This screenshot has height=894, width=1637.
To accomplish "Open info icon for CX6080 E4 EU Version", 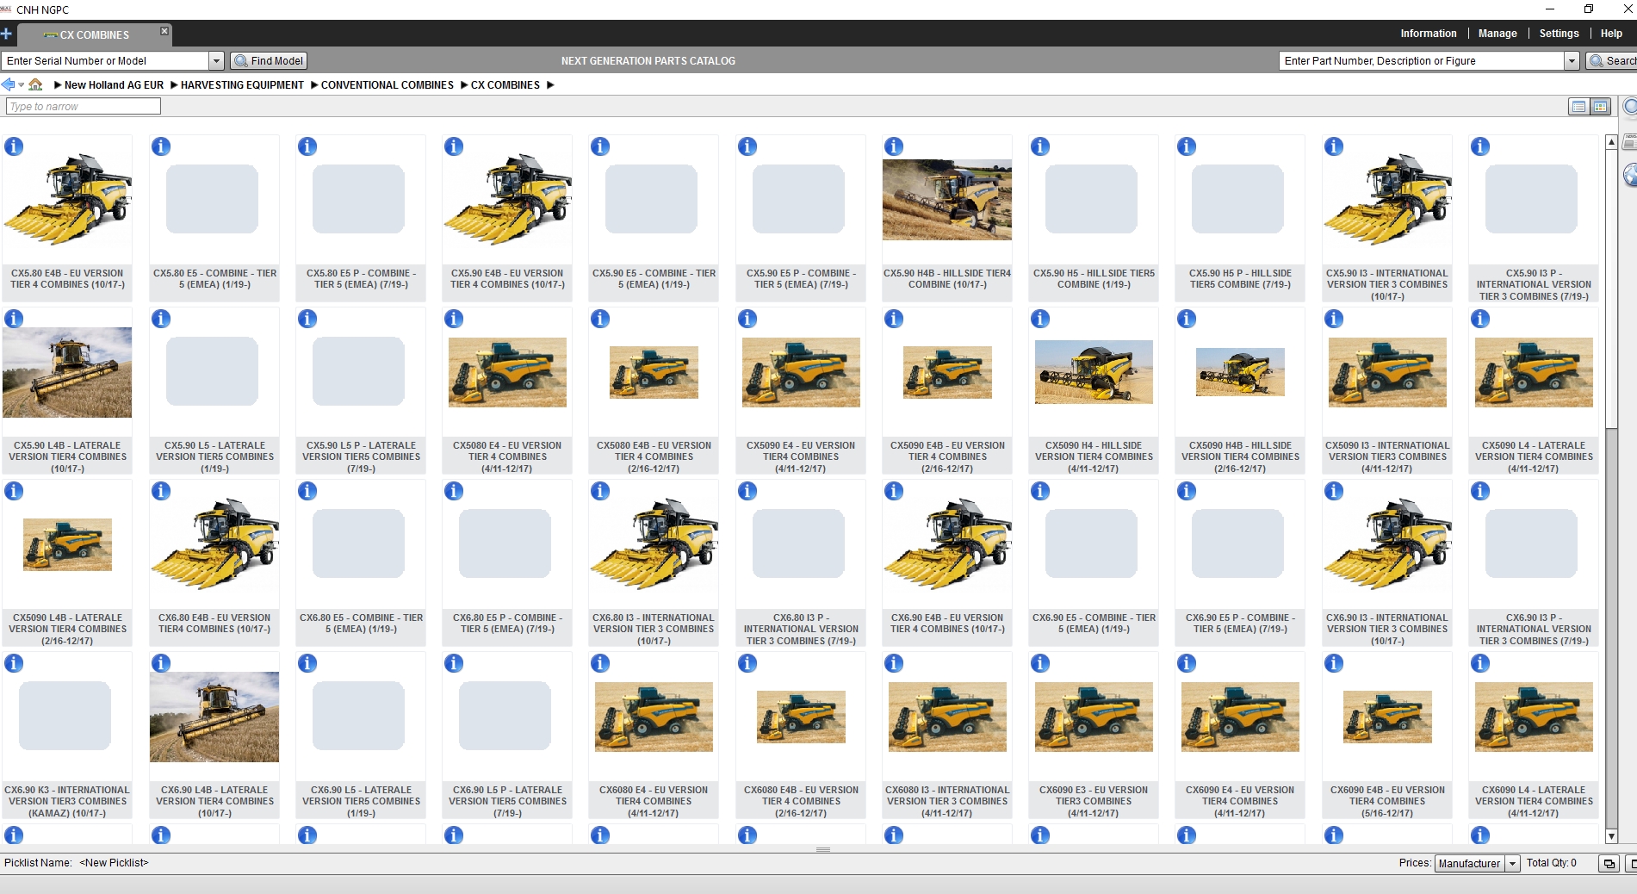I will [600, 663].
